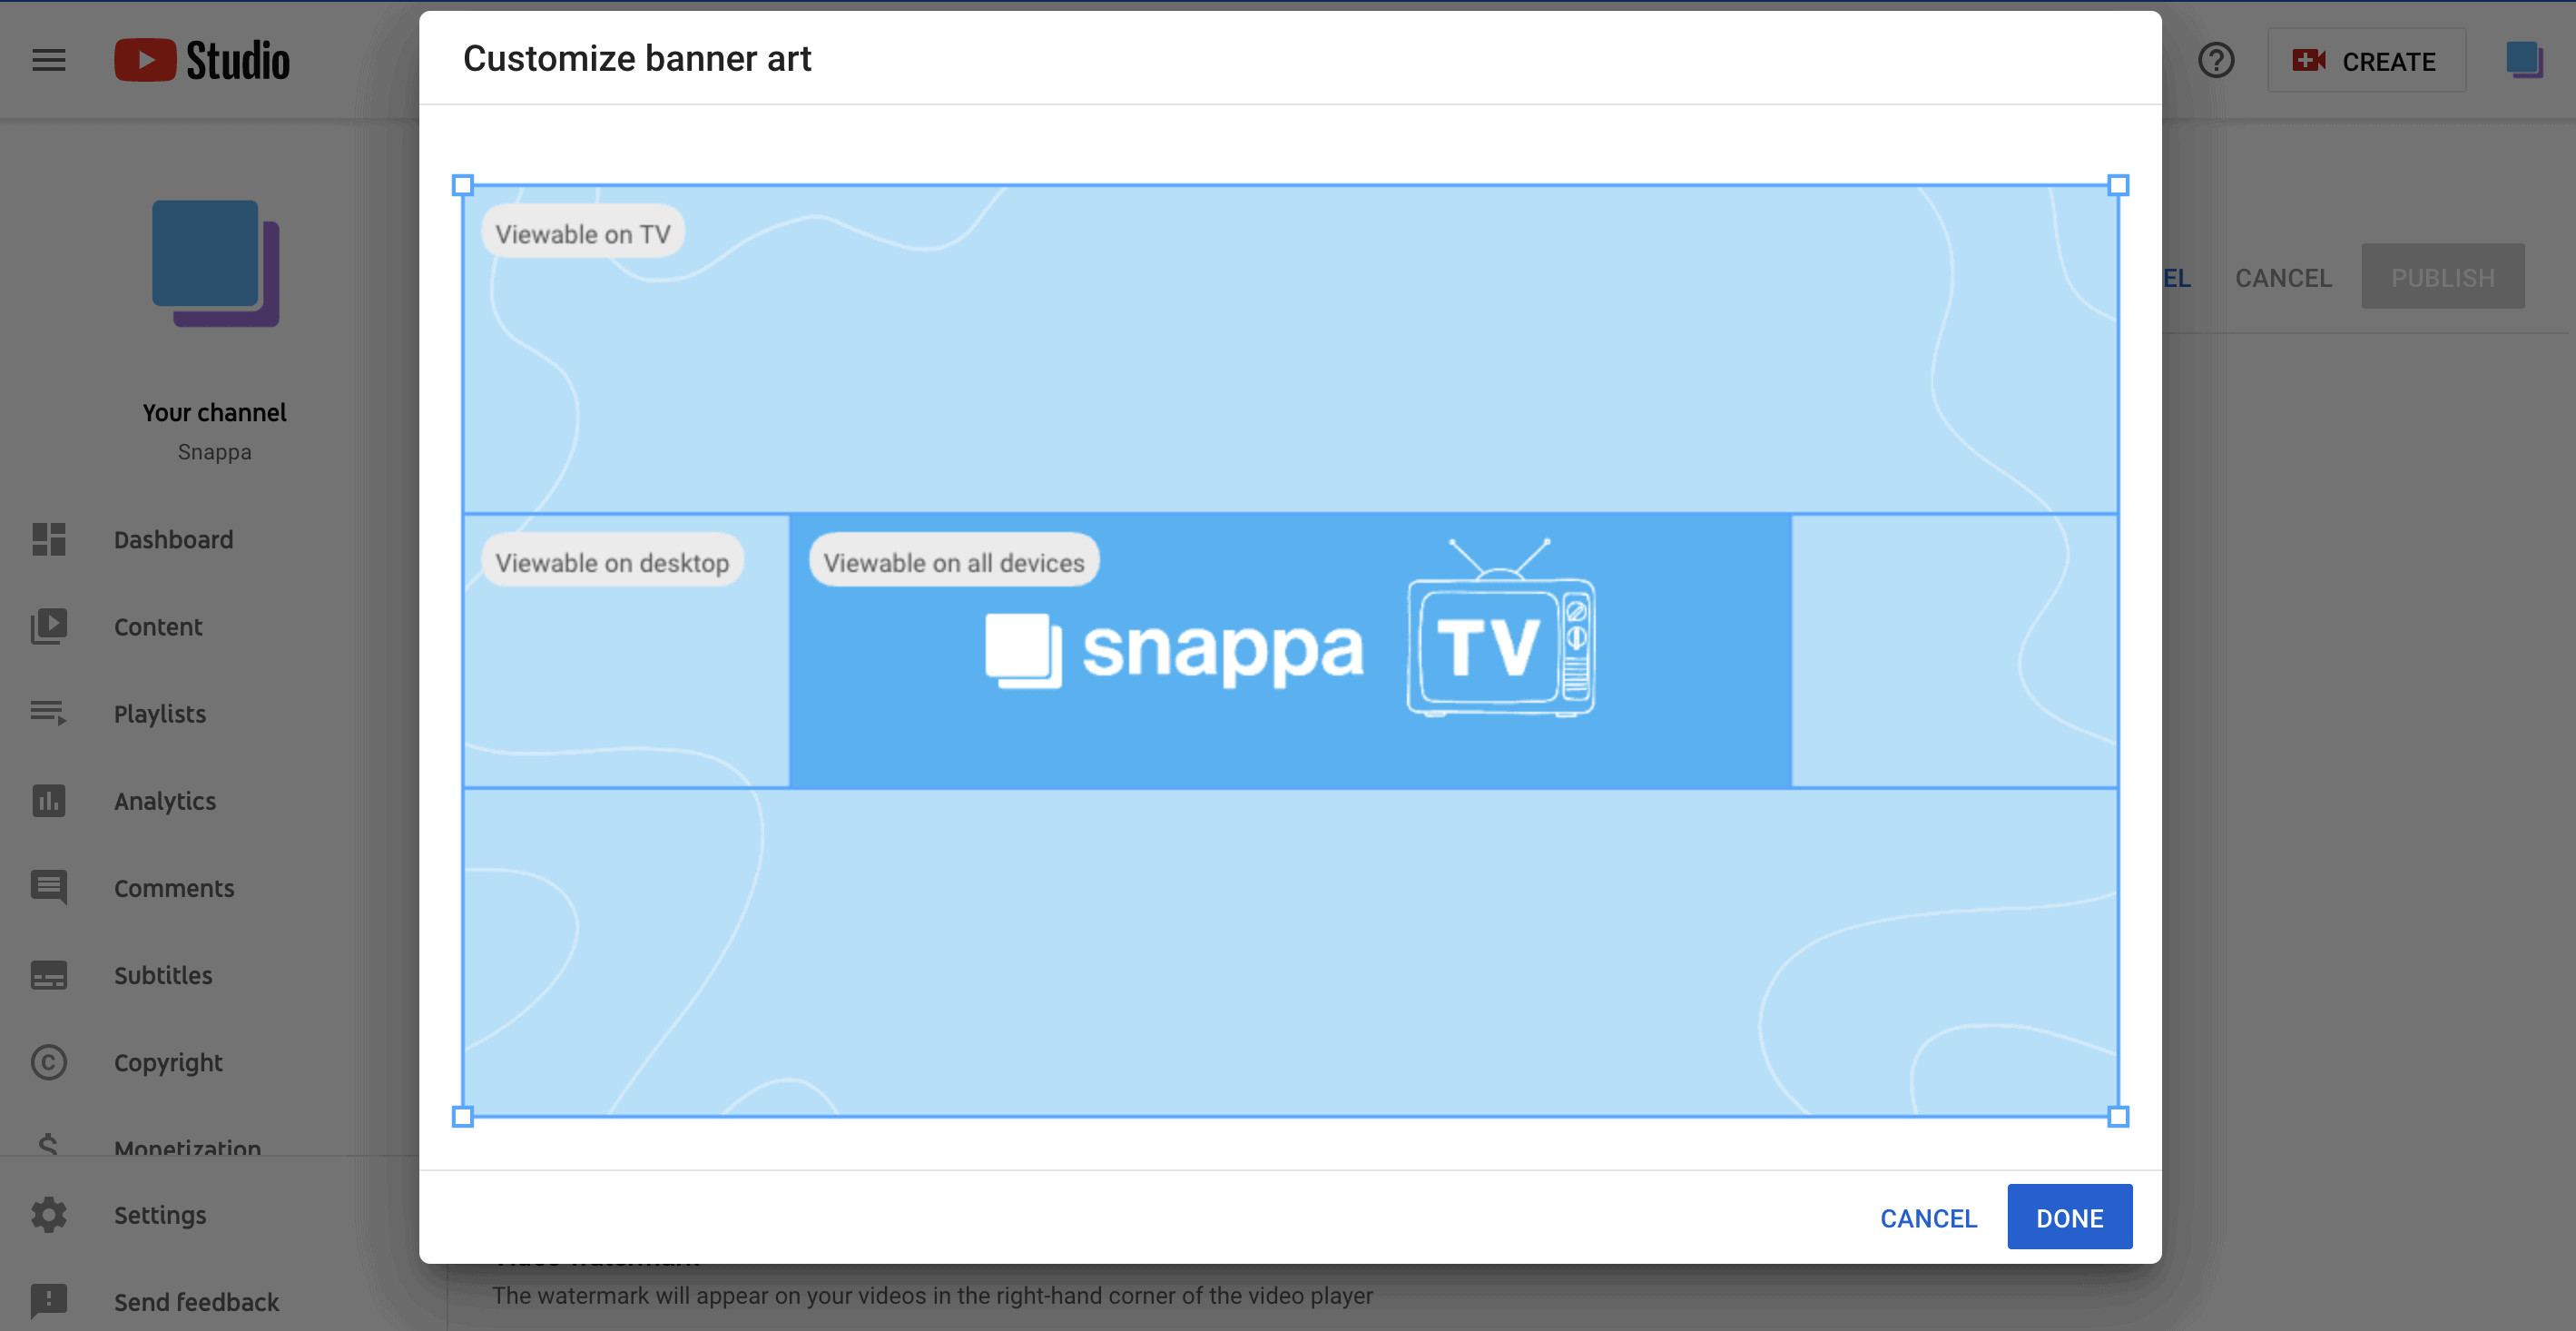The height and width of the screenshot is (1331, 2576).
Task: Open the Dashboard panel
Action: (173, 538)
